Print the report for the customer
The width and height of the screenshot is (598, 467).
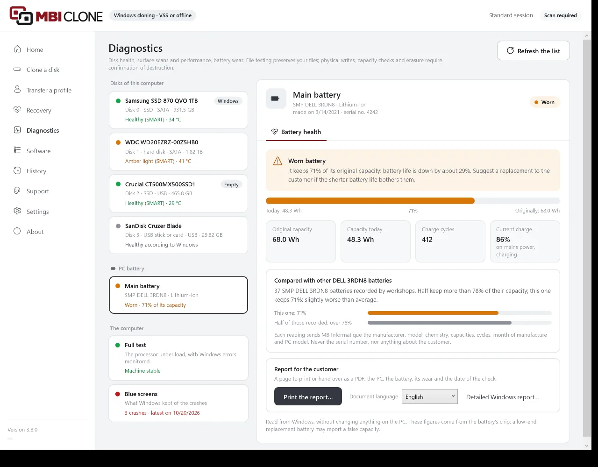(x=308, y=396)
